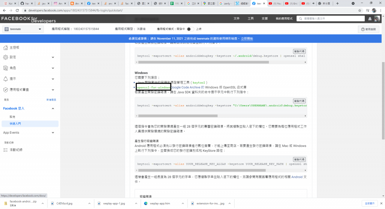The height and width of the screenshot is (209, 385).
Task: Click the 活動紀錄 list icon
Action: [6, 150]
